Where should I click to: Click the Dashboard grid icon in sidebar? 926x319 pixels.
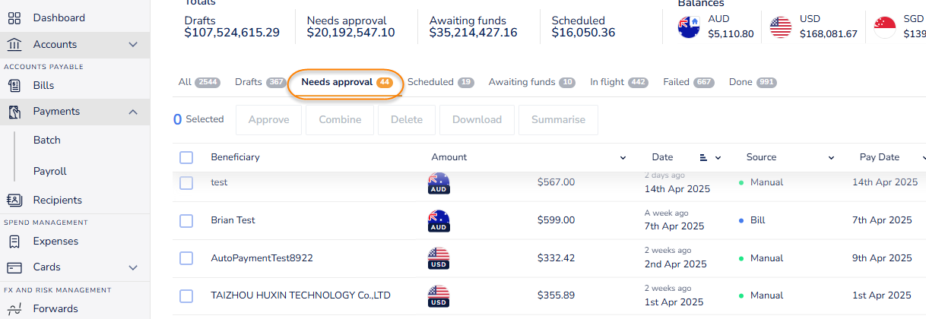tap(14, 17)
